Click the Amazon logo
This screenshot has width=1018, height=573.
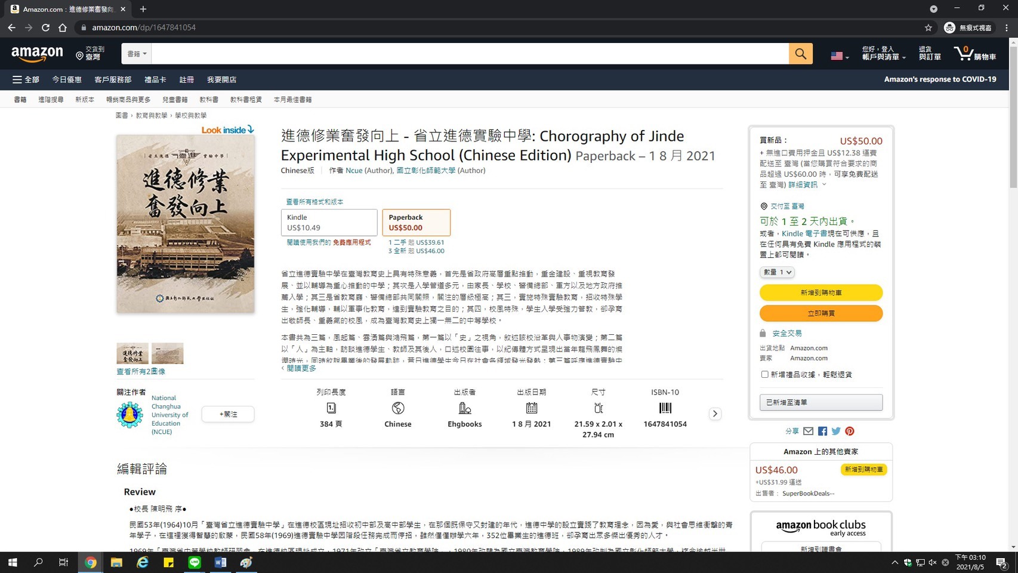37,54
